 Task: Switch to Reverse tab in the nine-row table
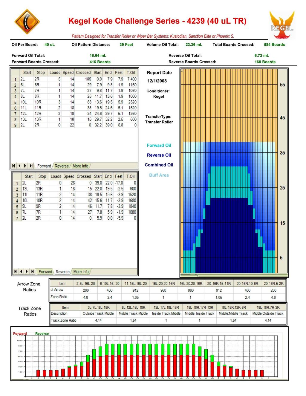pyautogui.click(x=62, y=166)
